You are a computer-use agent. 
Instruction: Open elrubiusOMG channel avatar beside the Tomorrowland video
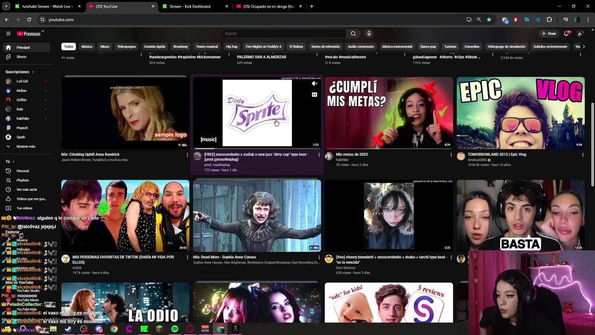tap(461, 156)
